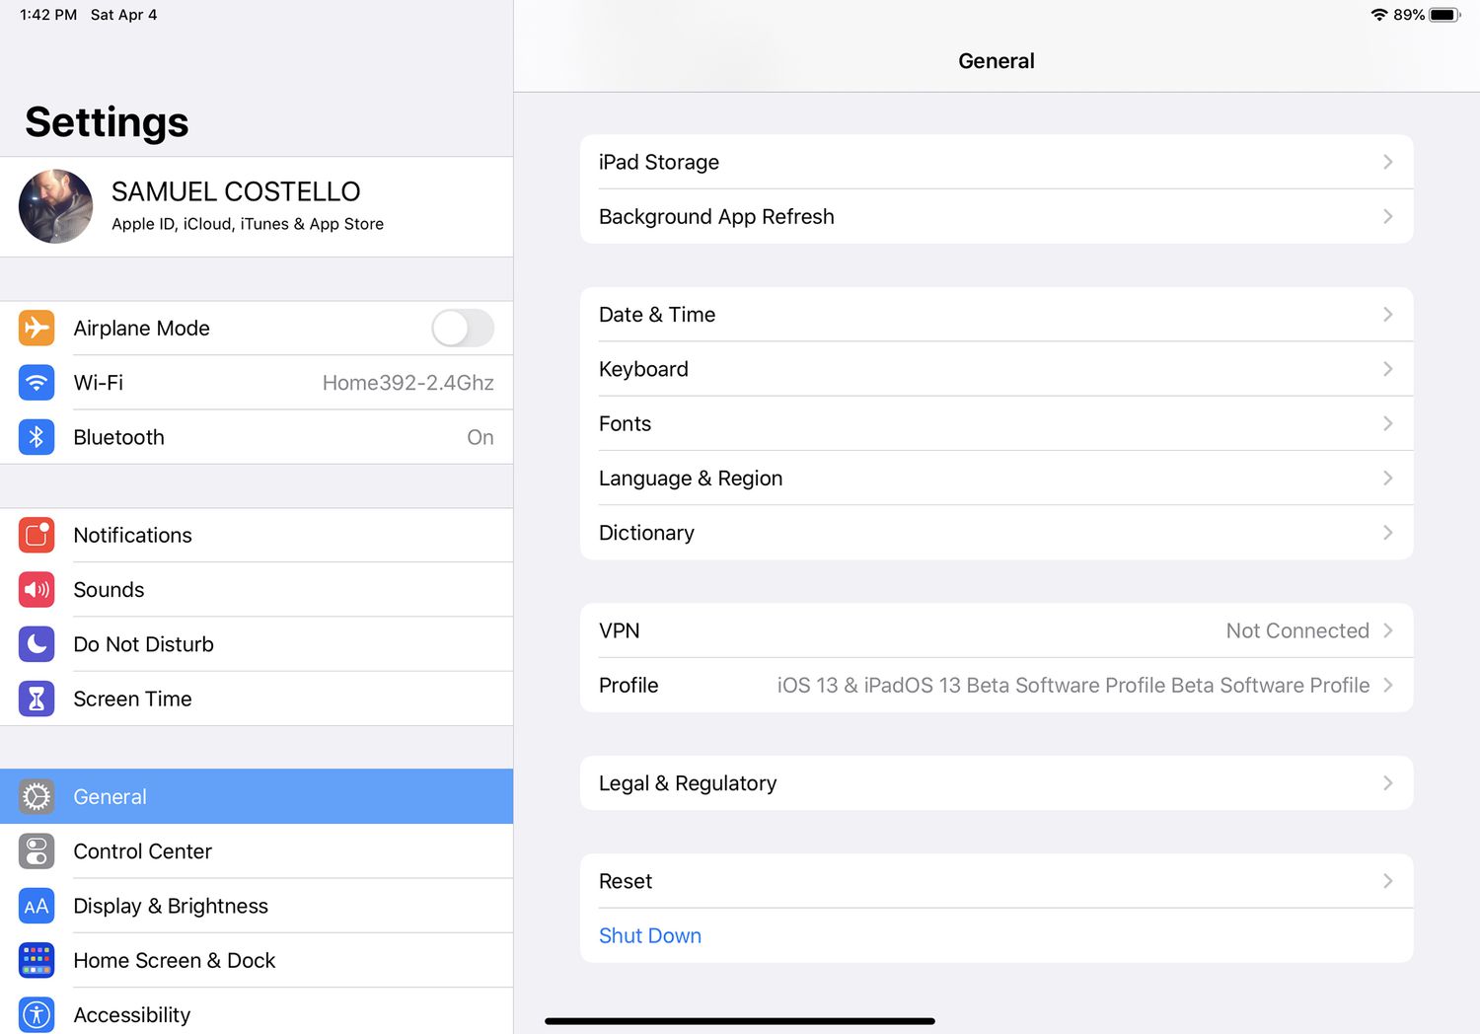Open the Keyboard settings row
The width and height of the screenshot is (1480, 1034).
point(997,369)
